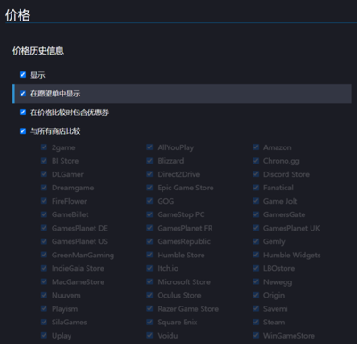Toggle the Chrono.gg checkbox
Image resolution: width=357 pixels, height=344 pixels.
tap(256, 161)
